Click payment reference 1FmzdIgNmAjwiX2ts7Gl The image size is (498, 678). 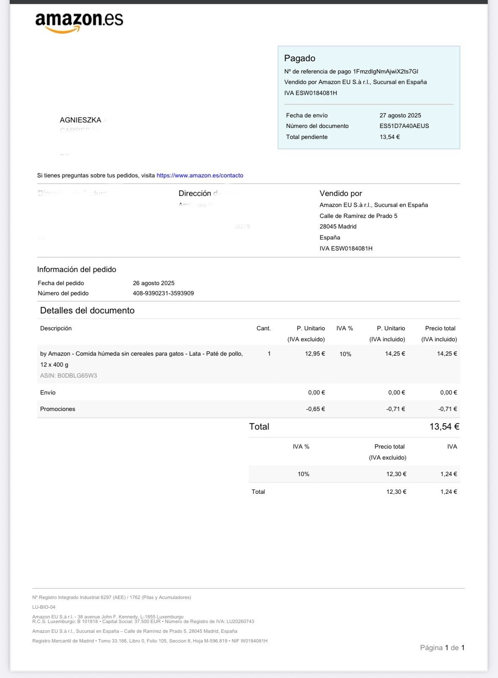point(386,71)
